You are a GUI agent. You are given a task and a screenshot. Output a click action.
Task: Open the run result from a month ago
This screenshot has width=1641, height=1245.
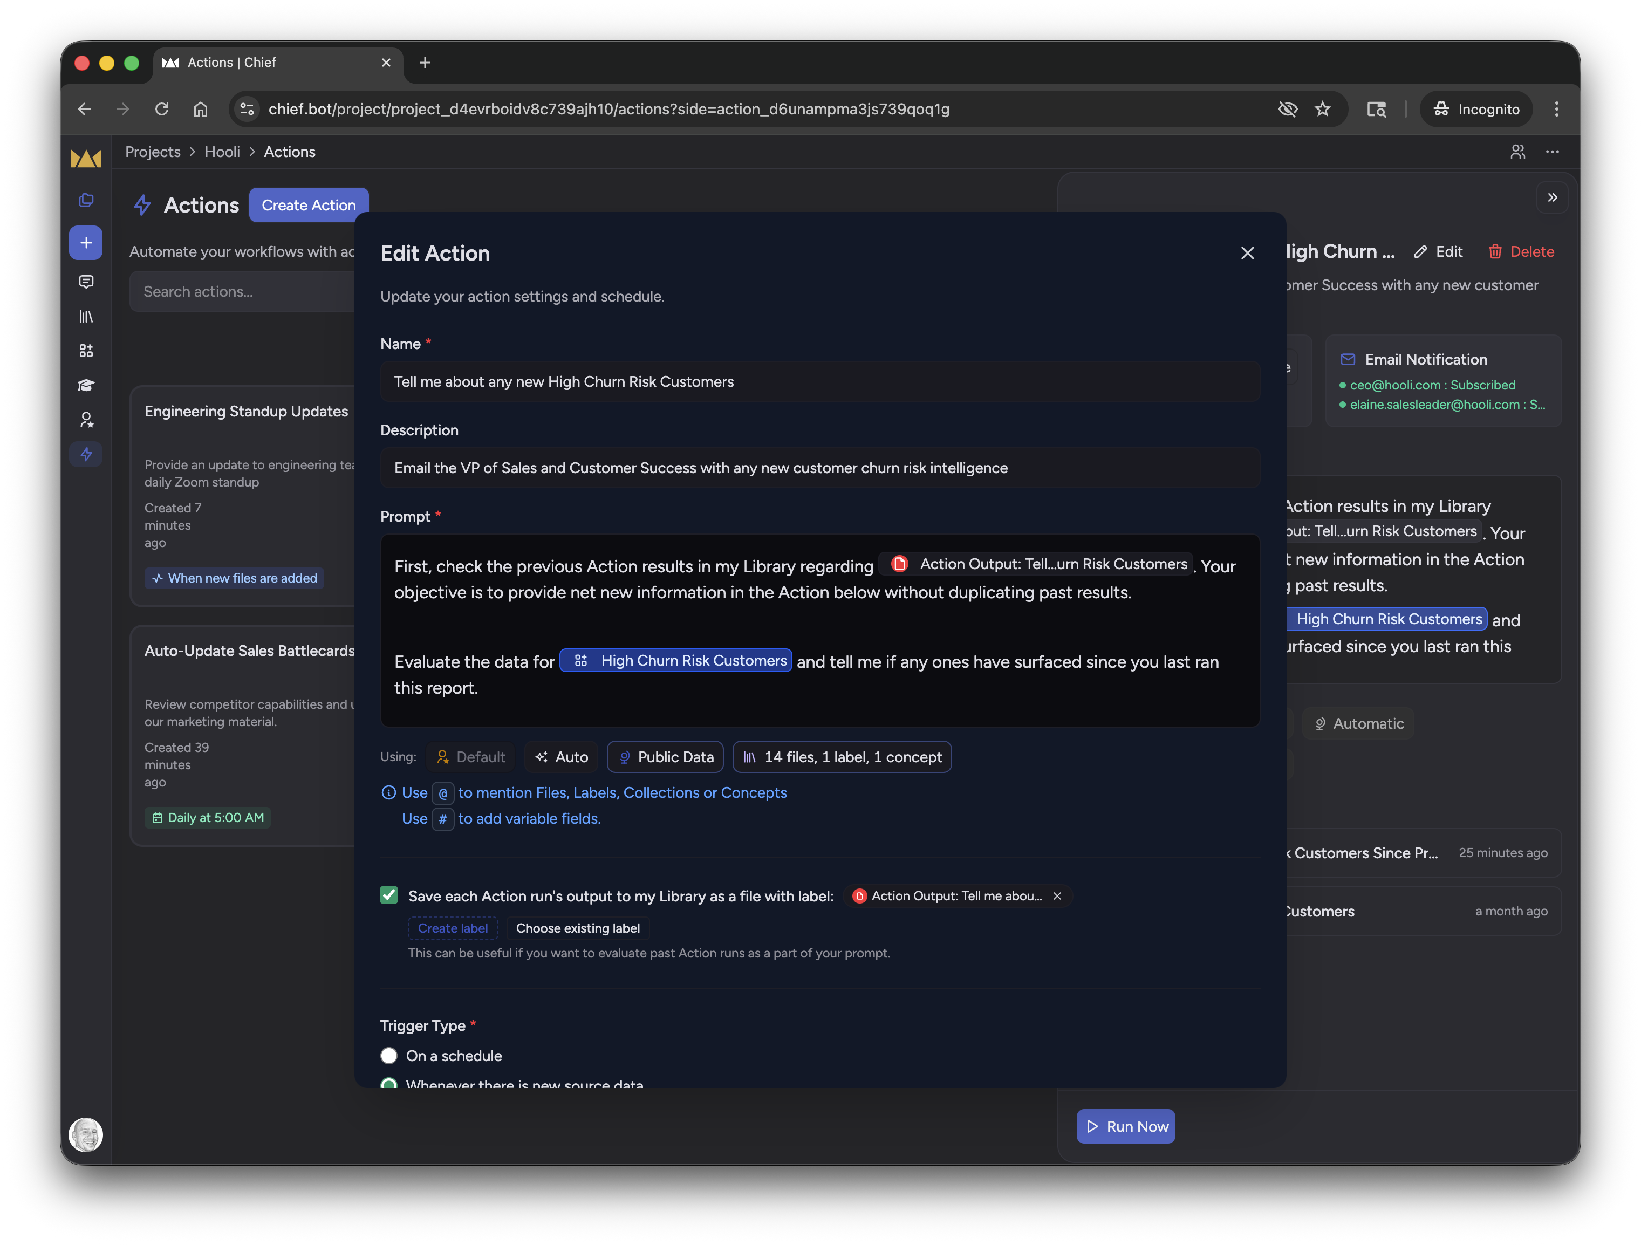[1423, 911]
